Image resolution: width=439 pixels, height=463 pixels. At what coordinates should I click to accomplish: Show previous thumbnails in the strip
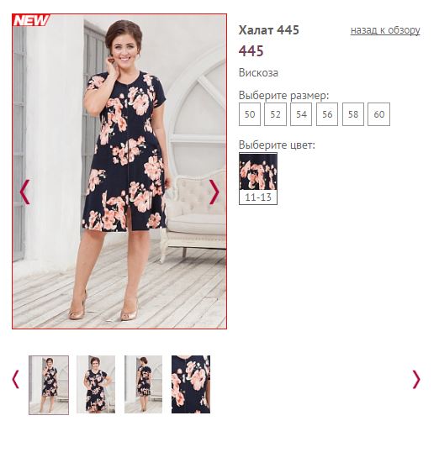pos(15,379)
